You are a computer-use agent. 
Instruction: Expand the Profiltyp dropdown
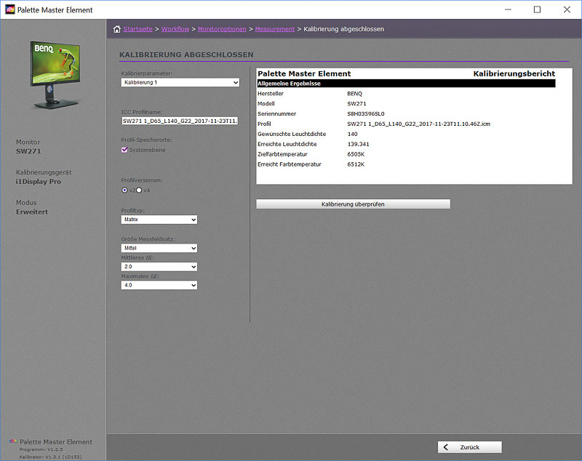[x=159, y=220]
